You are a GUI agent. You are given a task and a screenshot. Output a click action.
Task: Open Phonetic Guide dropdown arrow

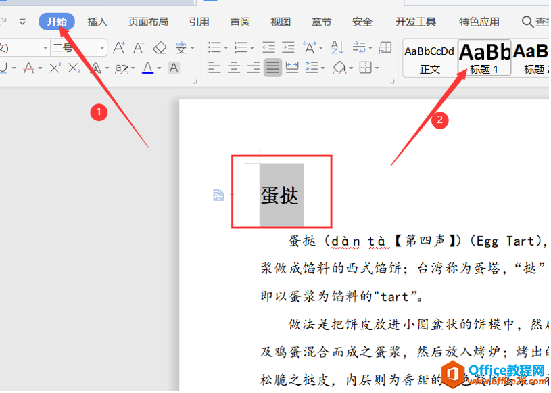tap(193, 48)
